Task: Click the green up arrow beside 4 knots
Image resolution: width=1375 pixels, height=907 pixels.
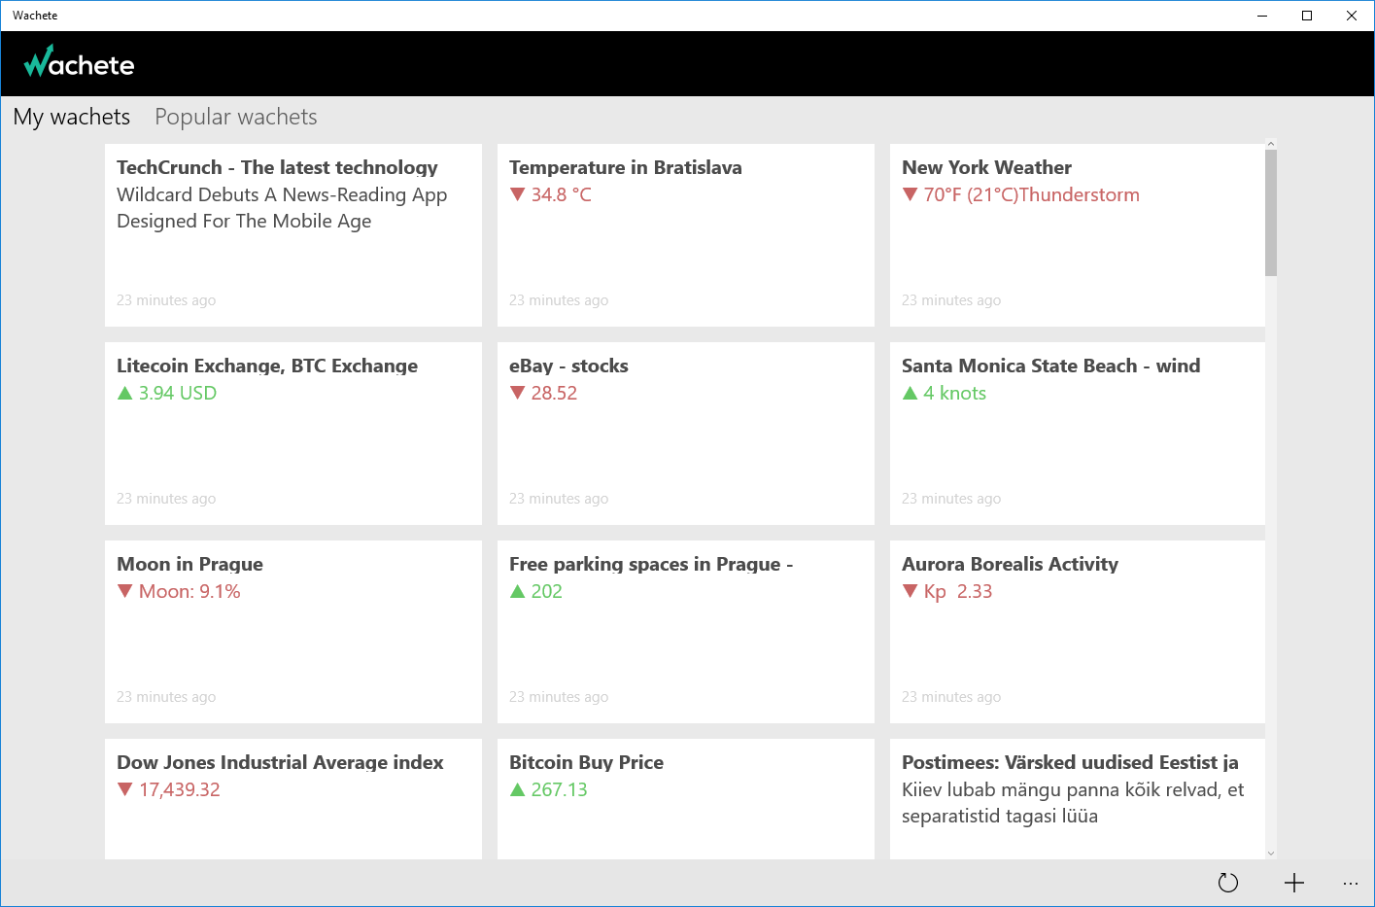Action: (x=910, y=393)
